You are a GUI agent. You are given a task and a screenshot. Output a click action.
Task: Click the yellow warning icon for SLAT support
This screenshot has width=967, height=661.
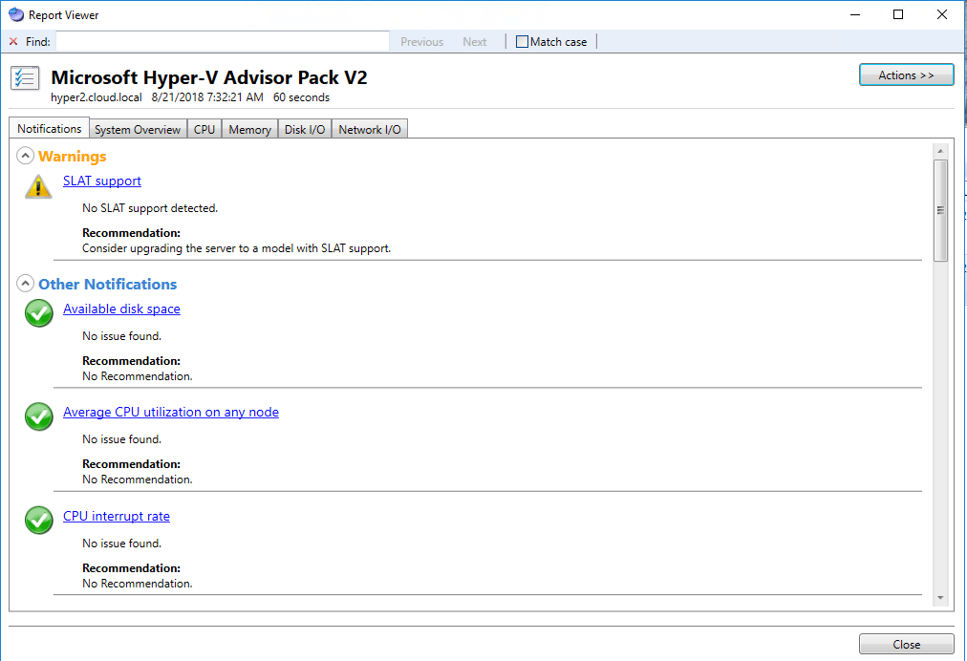tap(38, 186)
